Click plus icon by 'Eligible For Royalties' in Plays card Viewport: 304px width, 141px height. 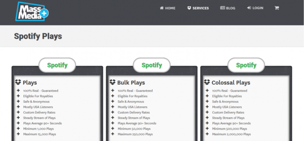coord(18,96)
